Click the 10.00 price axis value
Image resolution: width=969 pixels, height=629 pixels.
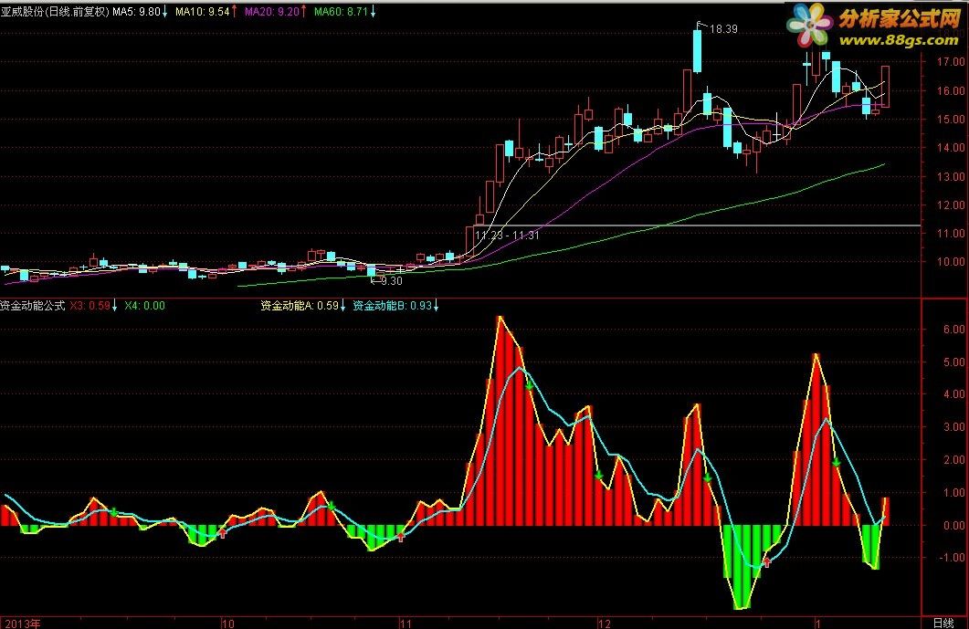pos(951,262)
